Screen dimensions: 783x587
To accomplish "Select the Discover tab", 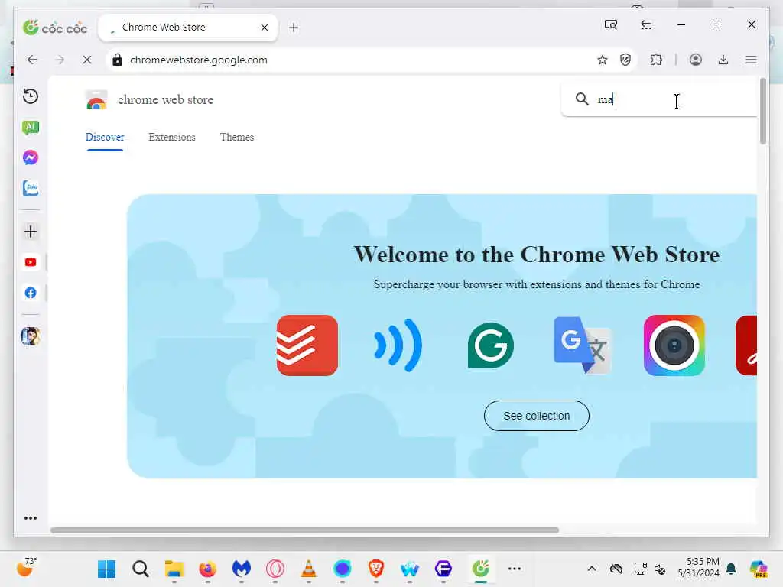I will 105,138.
